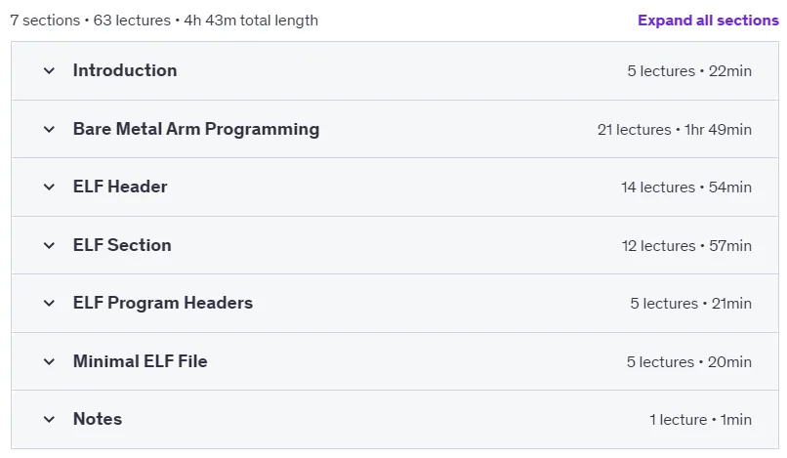Toggle ELF Program Headers chevron
Image resolution: width=787 pixels, height=458 pixels.
pos(49,304)
